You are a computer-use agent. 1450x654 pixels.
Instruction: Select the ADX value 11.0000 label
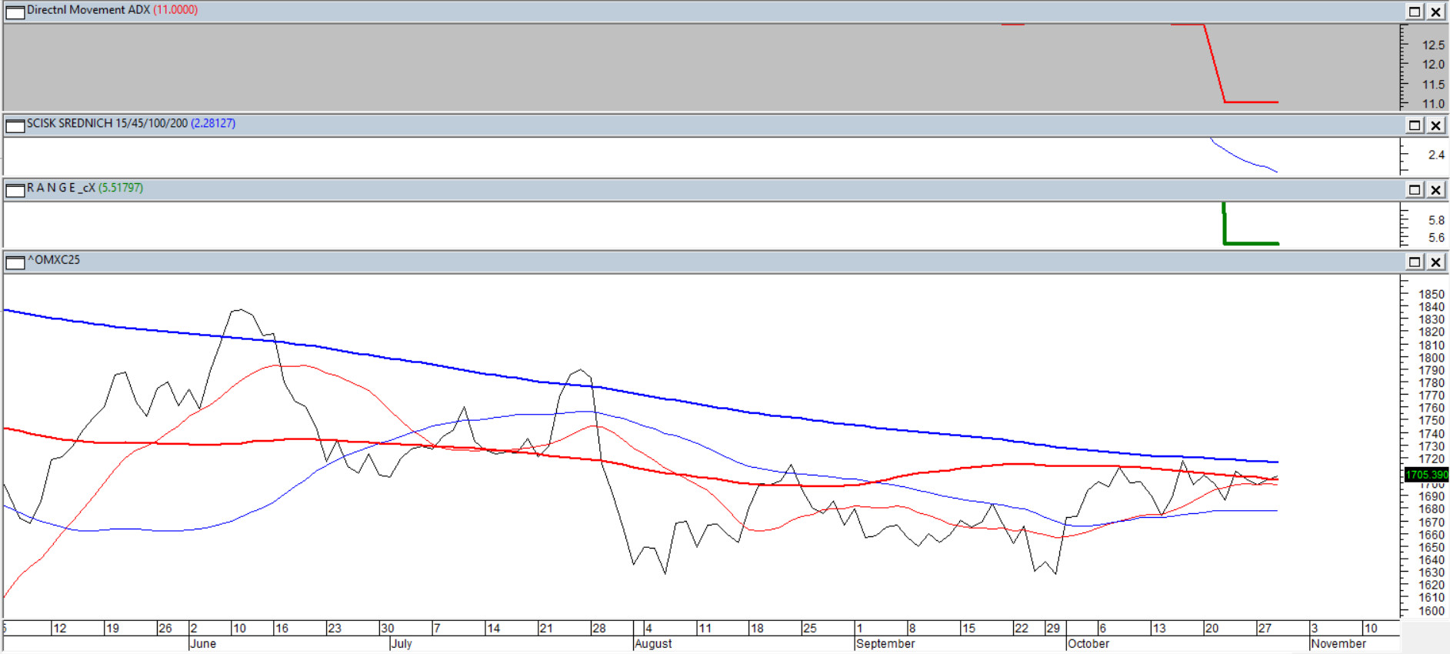click(175, 10)
